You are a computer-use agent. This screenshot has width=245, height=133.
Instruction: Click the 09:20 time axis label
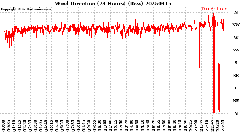(89, 126)
